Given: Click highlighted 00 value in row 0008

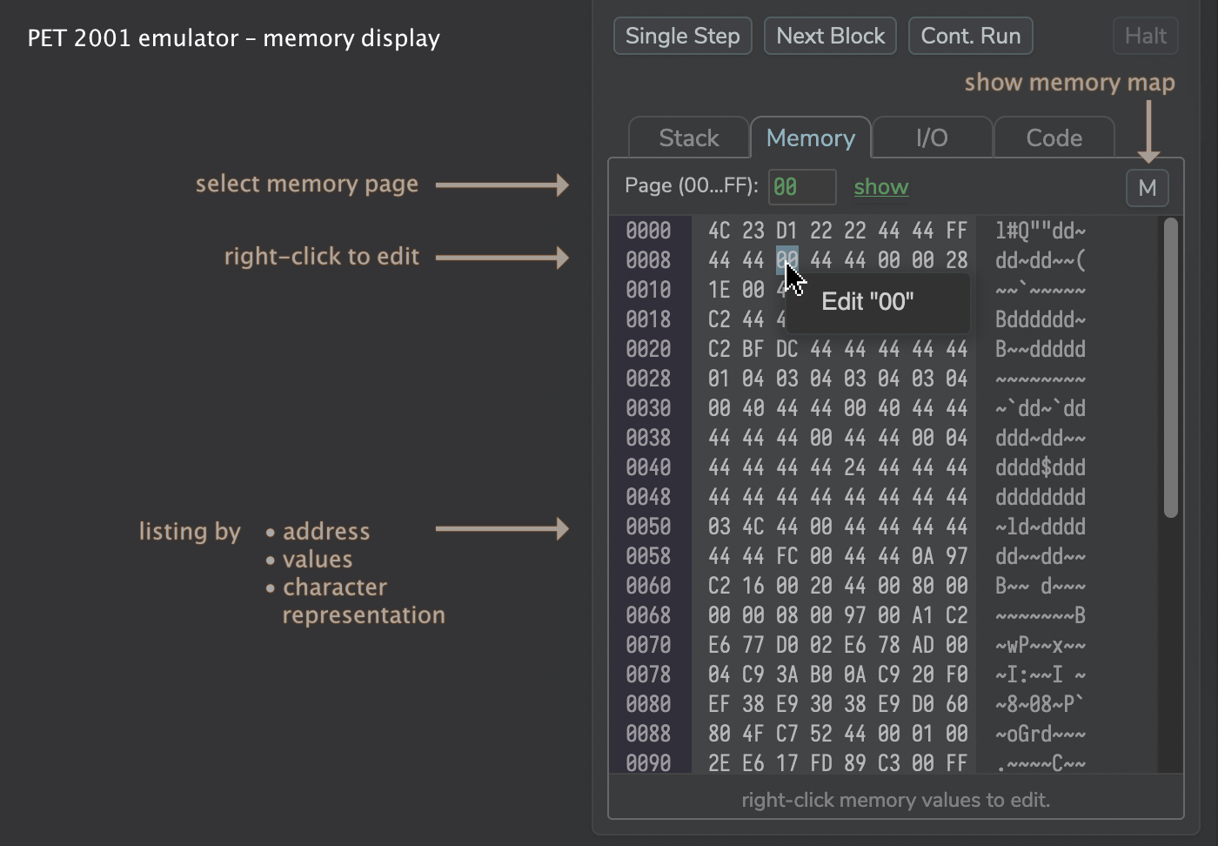Looking at the screenshot, I should [787, 260].
